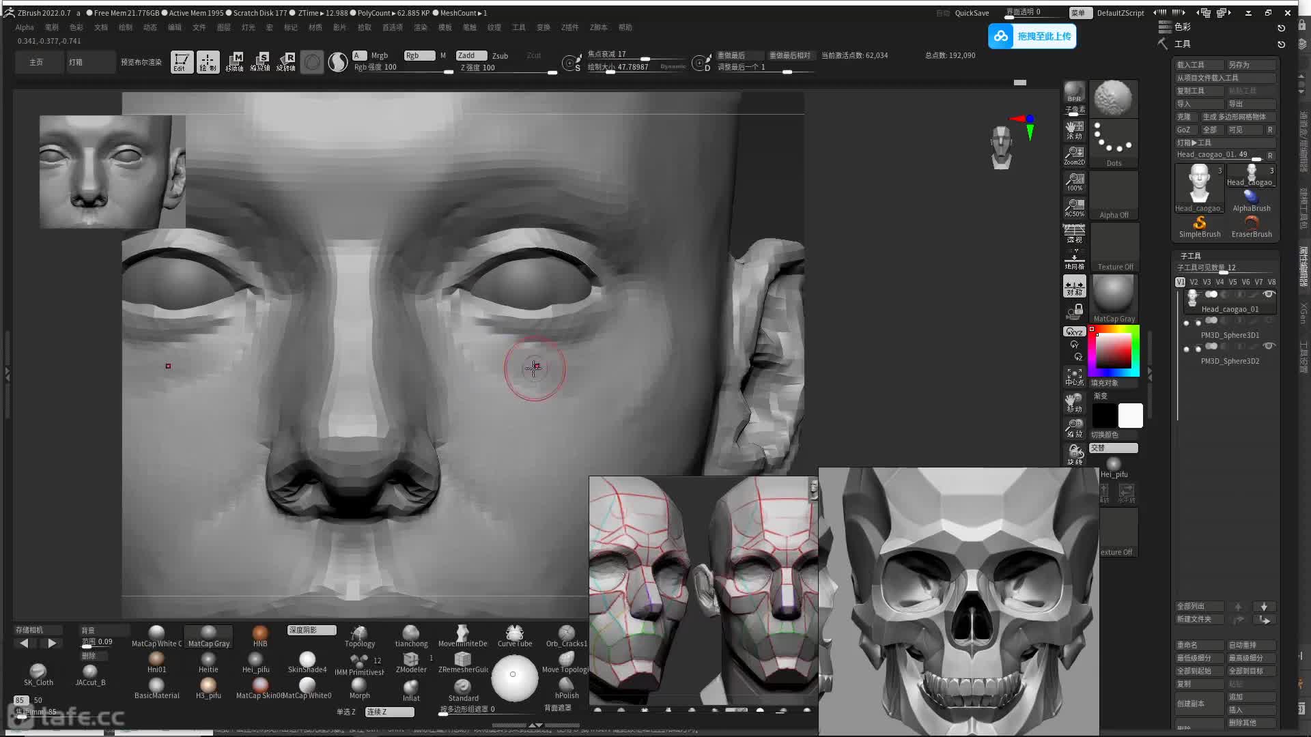The image size is (1311, 737).
Task: Click the Center point (中心点) frame icon
Action: point(1074,377)
